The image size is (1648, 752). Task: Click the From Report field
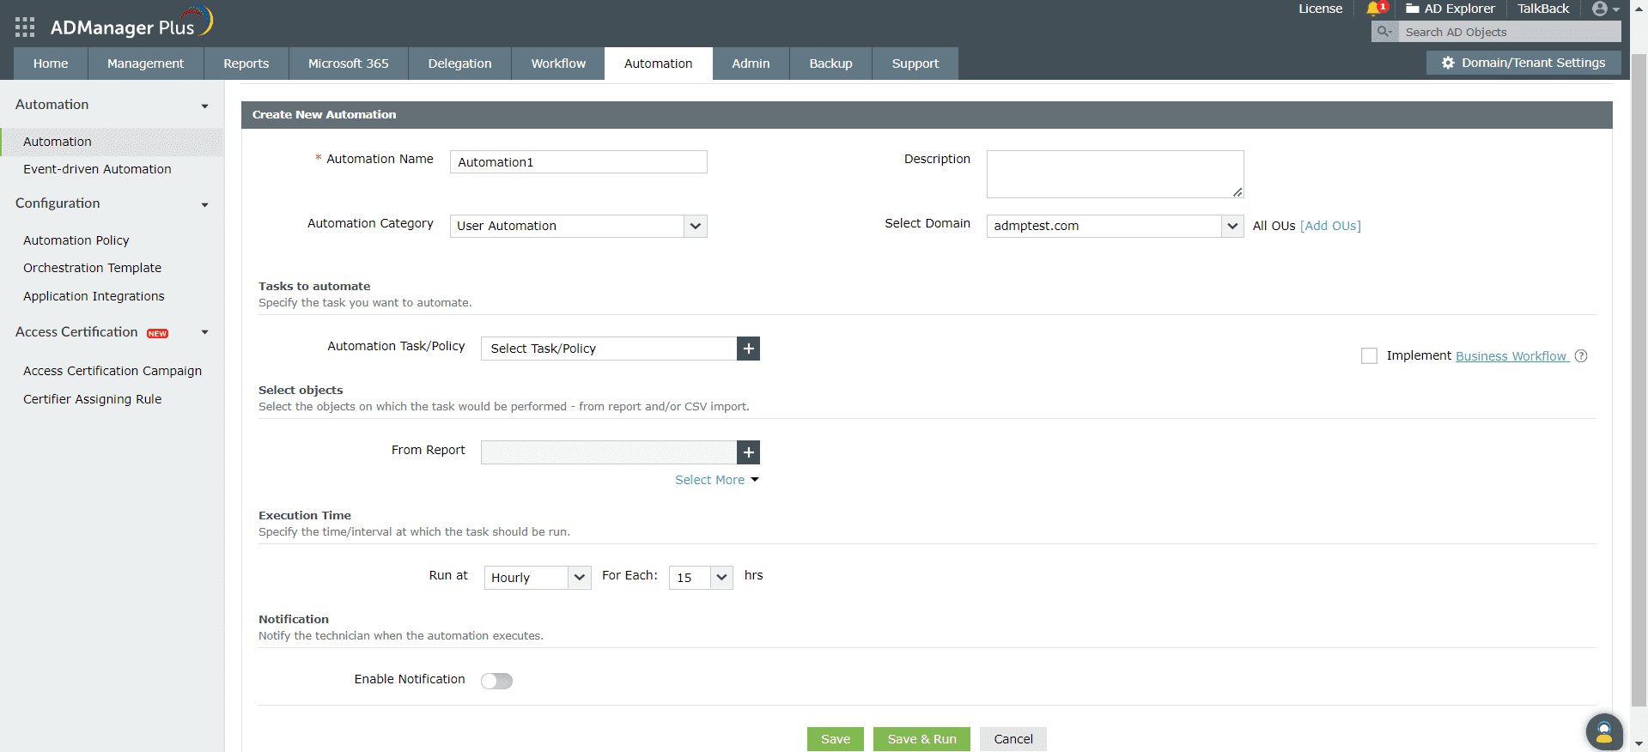(609, 452)
